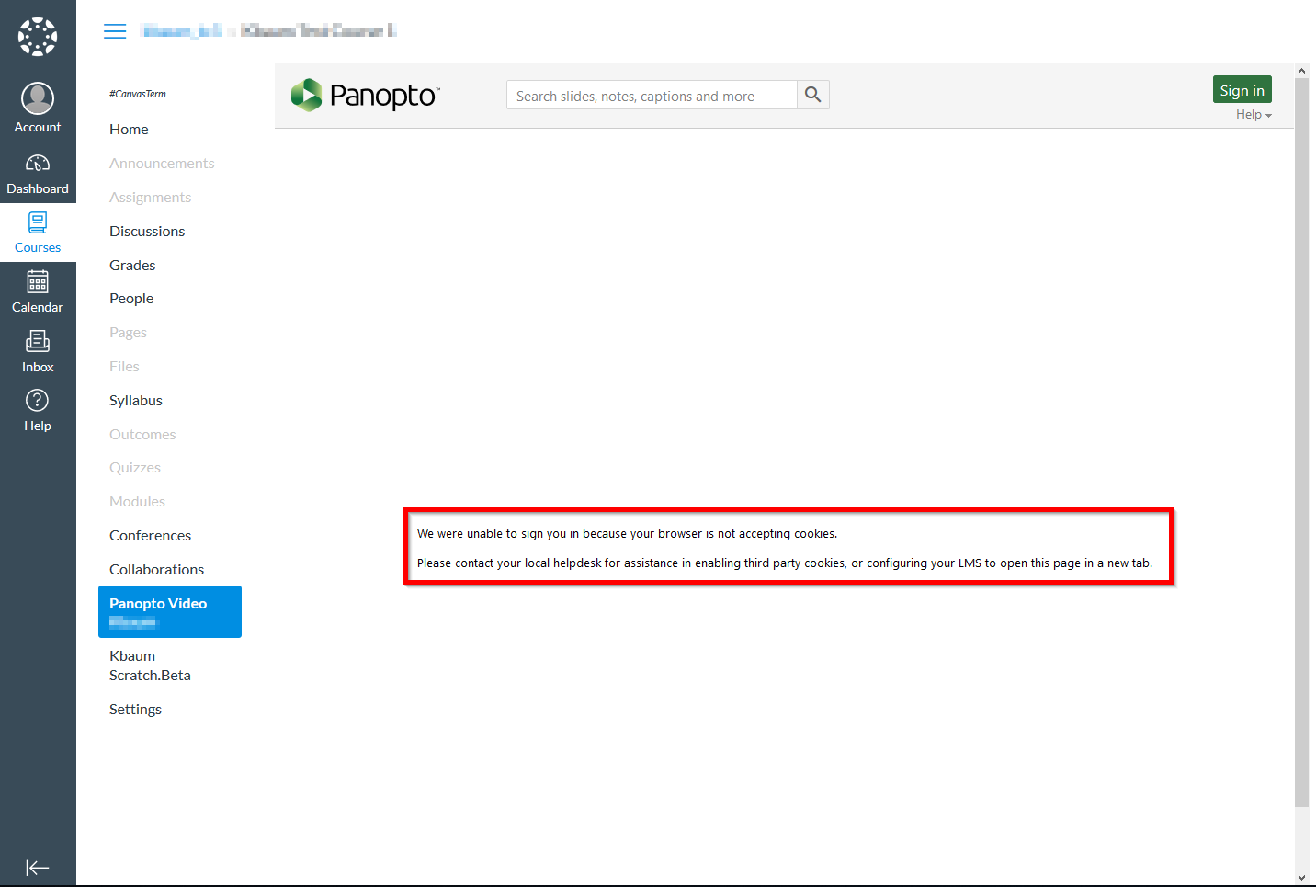This screenshot has height=887, width=1316.
Task: Open Conferences in course navigation
Action: [150, 536]
